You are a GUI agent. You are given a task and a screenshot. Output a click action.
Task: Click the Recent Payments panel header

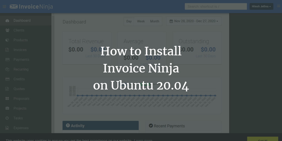(x=183, y=126)
